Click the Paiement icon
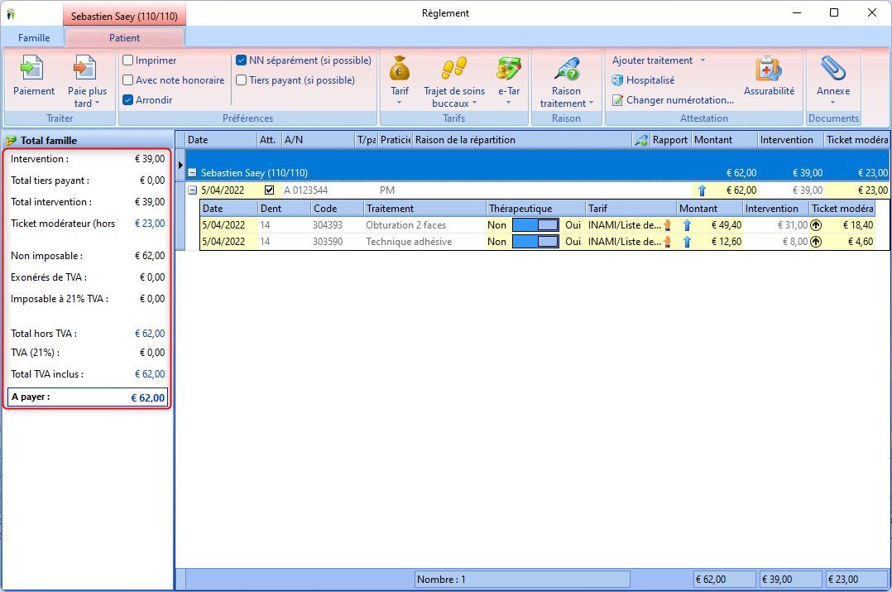892x592 pixels. (32, 68)
